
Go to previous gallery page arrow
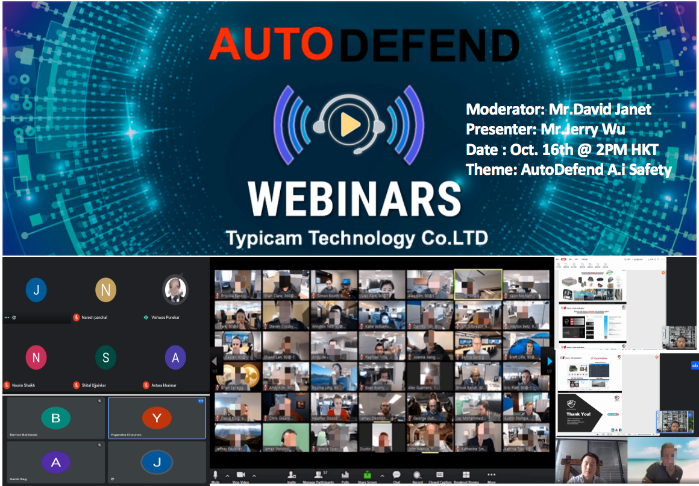(x=215, y=362)
